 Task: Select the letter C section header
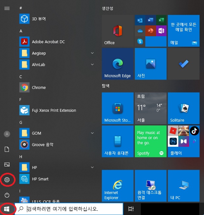21,77
